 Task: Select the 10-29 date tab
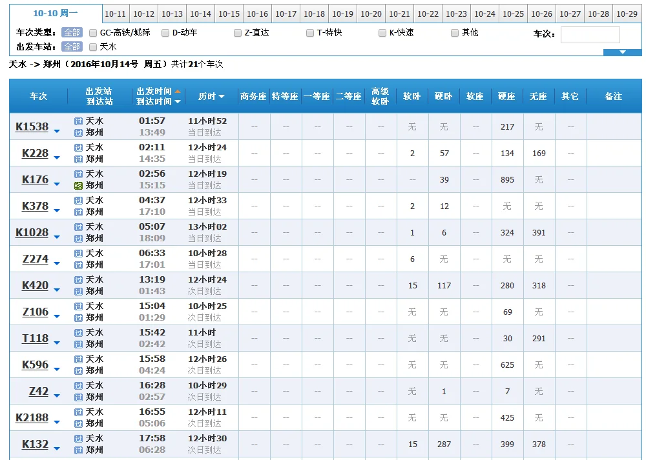627,14
